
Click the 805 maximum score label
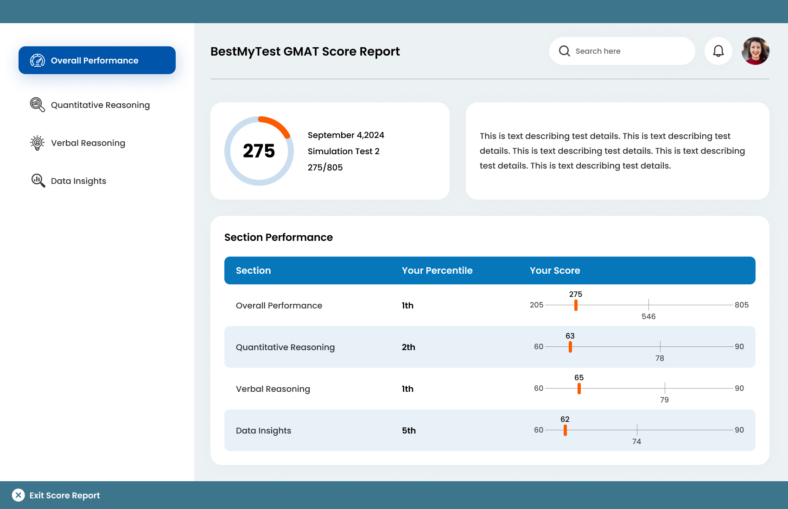pyautogui.click(x=742, y=305)
